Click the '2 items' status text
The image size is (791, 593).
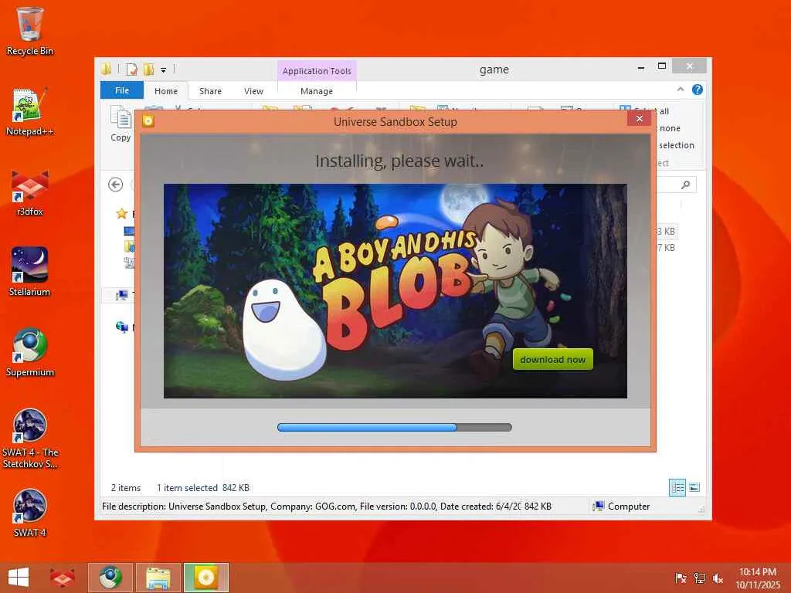[x=126, y=488]
